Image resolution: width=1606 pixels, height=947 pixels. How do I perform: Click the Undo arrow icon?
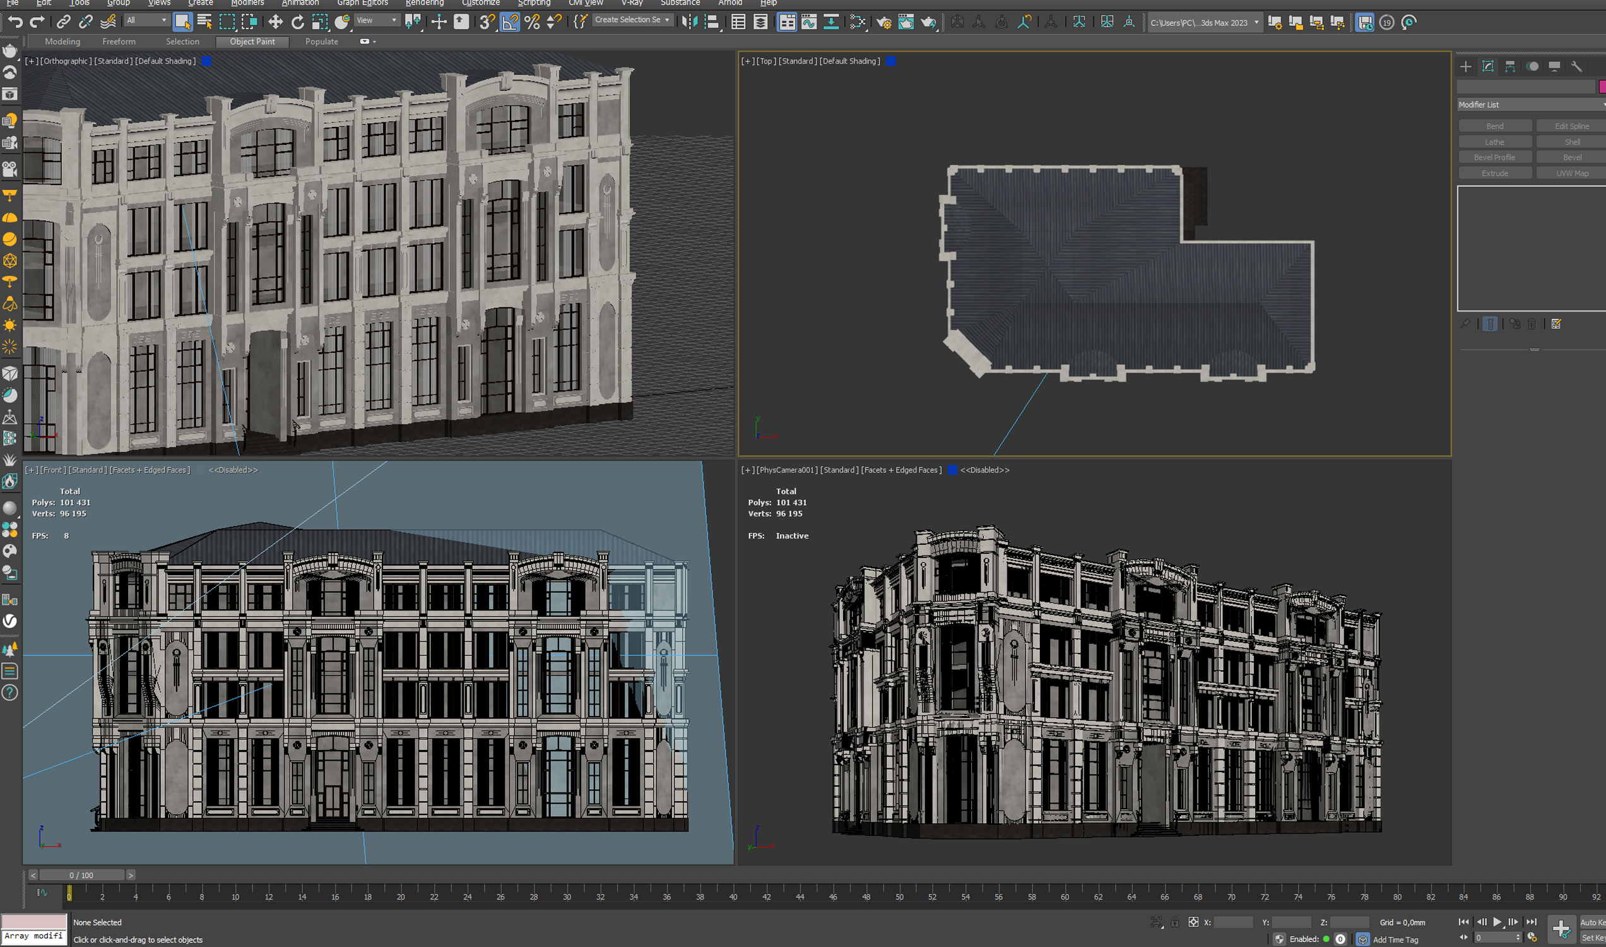(x=15, y=22)
